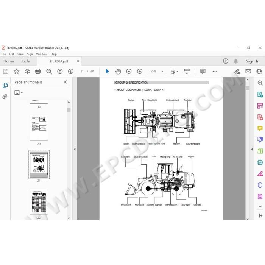Open notifications bell

[236, 61]
